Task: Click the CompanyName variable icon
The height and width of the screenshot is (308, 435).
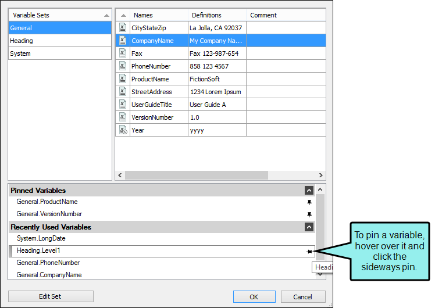Action: (x=123, y=41)
